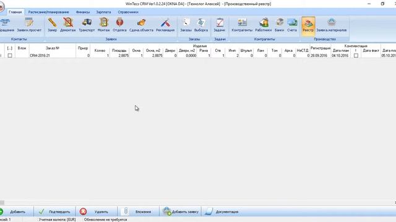Click the Заказ № column header
This screenshot has width=396, height=222.
[x=53, y=48]
